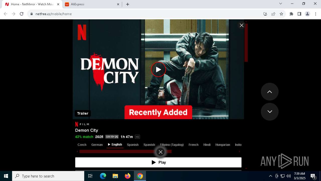Open Windows Start menu
Screen dimensions: 321x181
coord(6,176)
